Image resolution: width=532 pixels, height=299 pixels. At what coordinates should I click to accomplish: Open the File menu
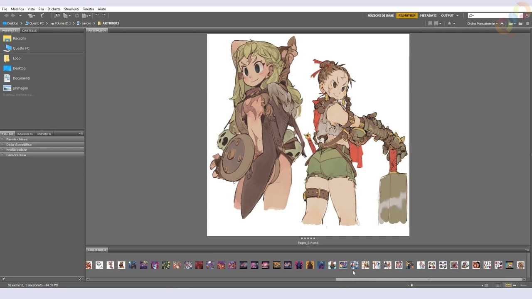[4, 9]
